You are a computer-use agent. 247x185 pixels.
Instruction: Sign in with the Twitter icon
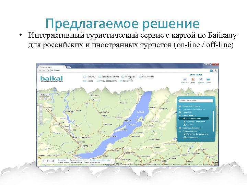[x=209, y=79]
